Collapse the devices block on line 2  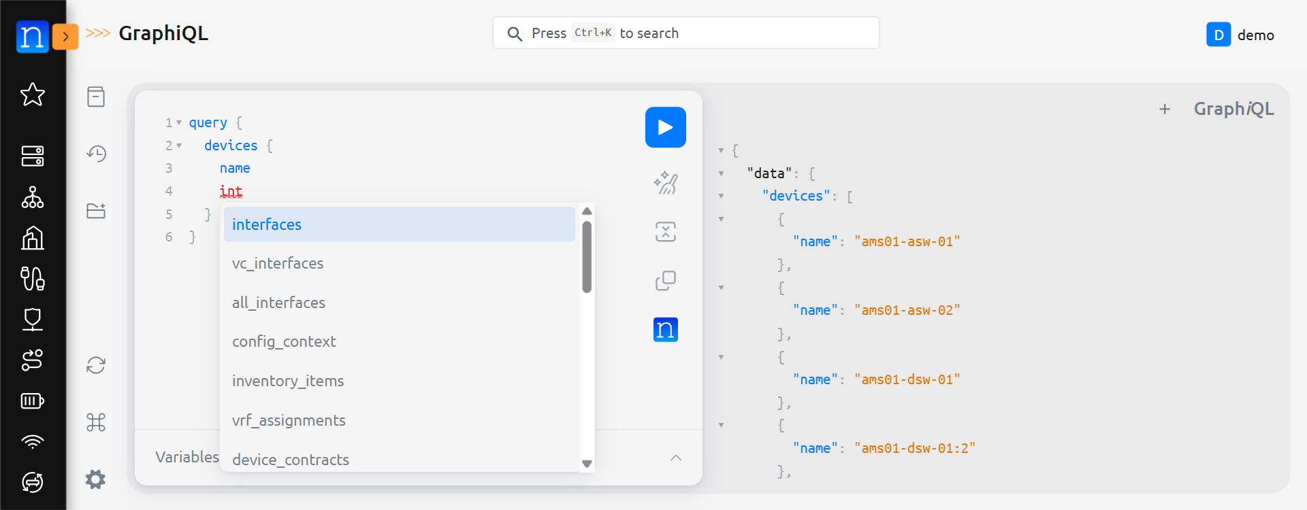tap(179, 146)
